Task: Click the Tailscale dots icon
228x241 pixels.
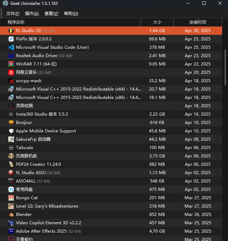Action: coord(11,148)
